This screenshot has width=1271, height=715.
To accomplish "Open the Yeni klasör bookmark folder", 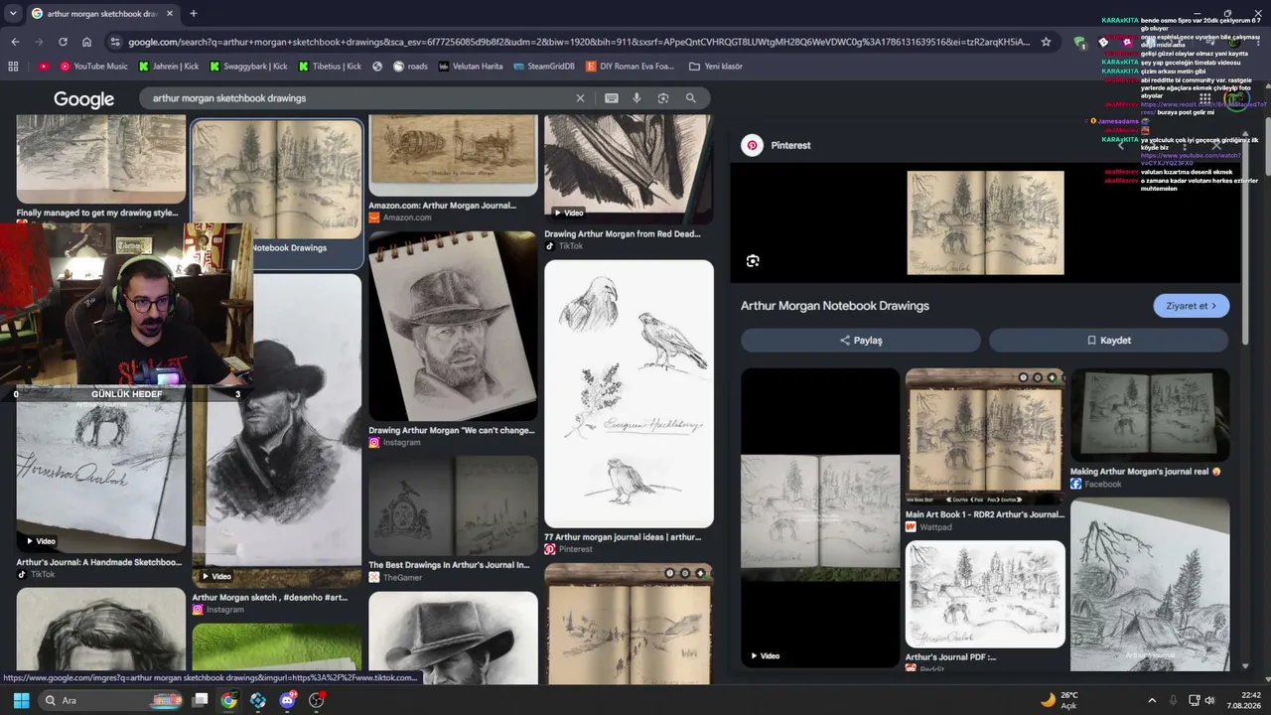I will tap(715, 67).
